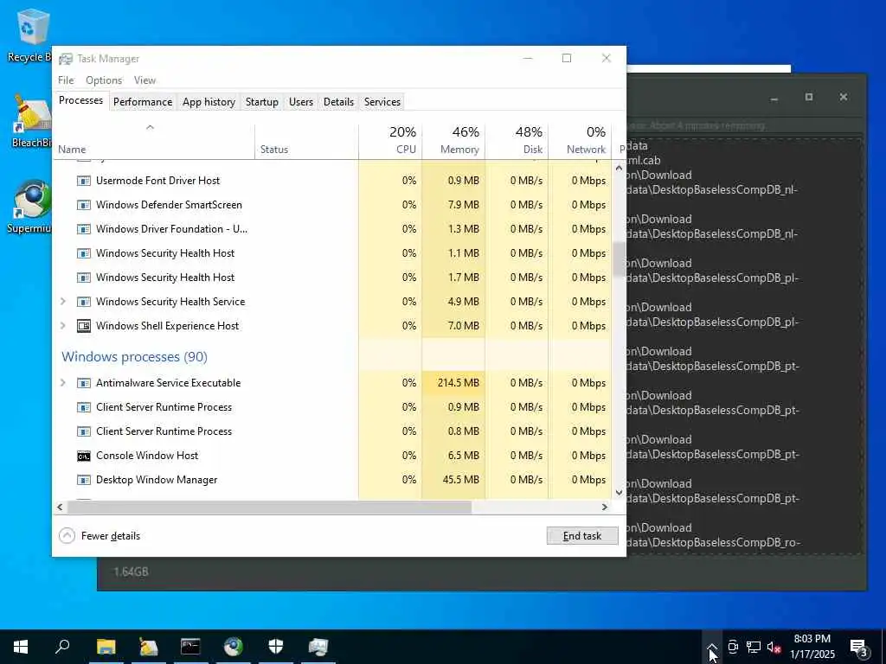Open Windows Security shield in taskbar

tap(275, 647)
